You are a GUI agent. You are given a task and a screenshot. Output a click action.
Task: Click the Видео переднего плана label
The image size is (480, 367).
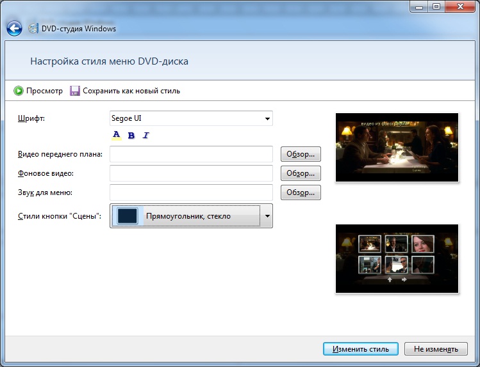tap(60, 154)
